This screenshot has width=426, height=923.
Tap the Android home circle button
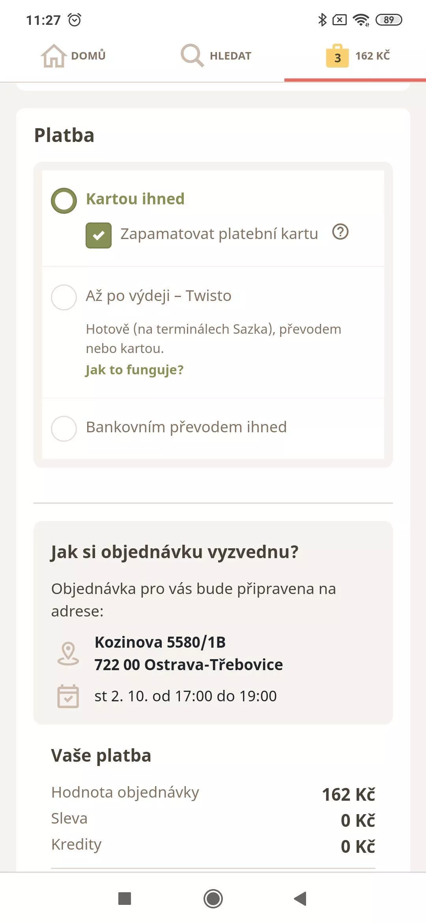click(213, 899)
